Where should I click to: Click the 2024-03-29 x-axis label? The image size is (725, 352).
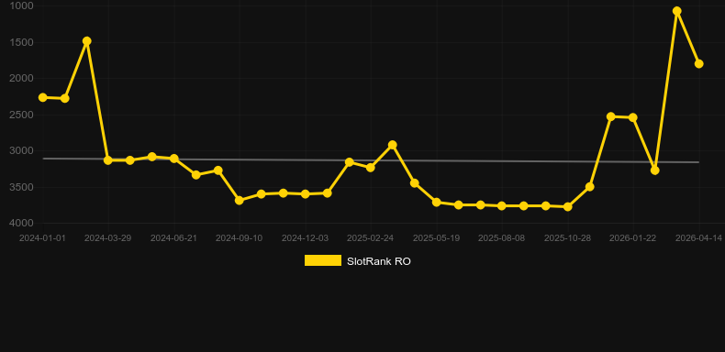(x=107, y=238)
